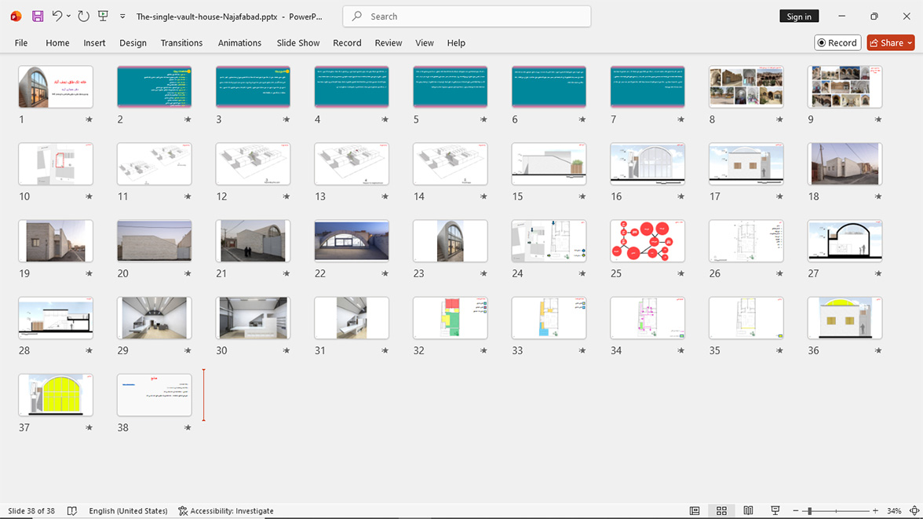Screen dimensions: 923x519
Task: Click the transition star icon under slide 23
Action: [483, 274]
